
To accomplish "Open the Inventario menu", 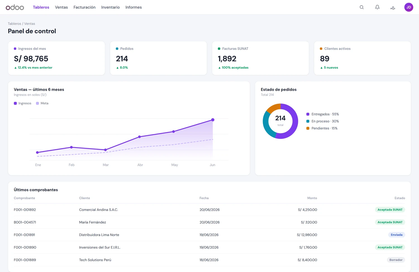I will (x=110, y=7).
